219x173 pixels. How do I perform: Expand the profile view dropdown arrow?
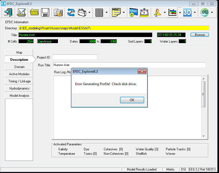click(180, 12)
